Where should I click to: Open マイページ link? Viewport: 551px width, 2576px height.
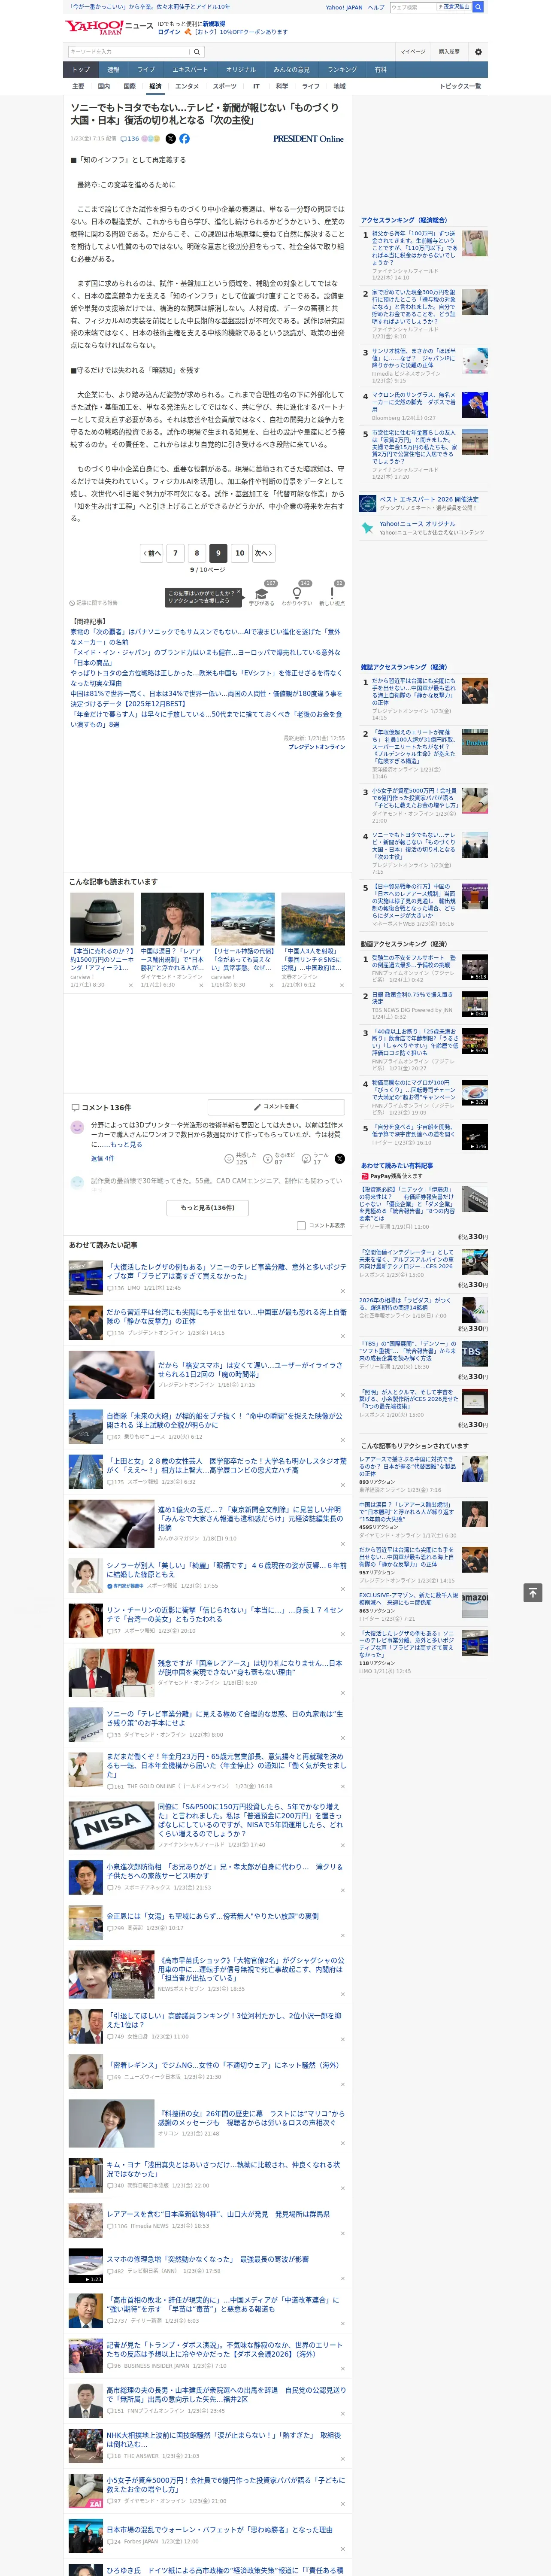coord(412,52)
